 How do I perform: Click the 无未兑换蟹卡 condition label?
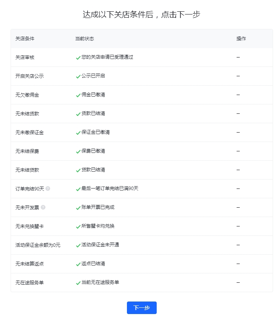29,226
